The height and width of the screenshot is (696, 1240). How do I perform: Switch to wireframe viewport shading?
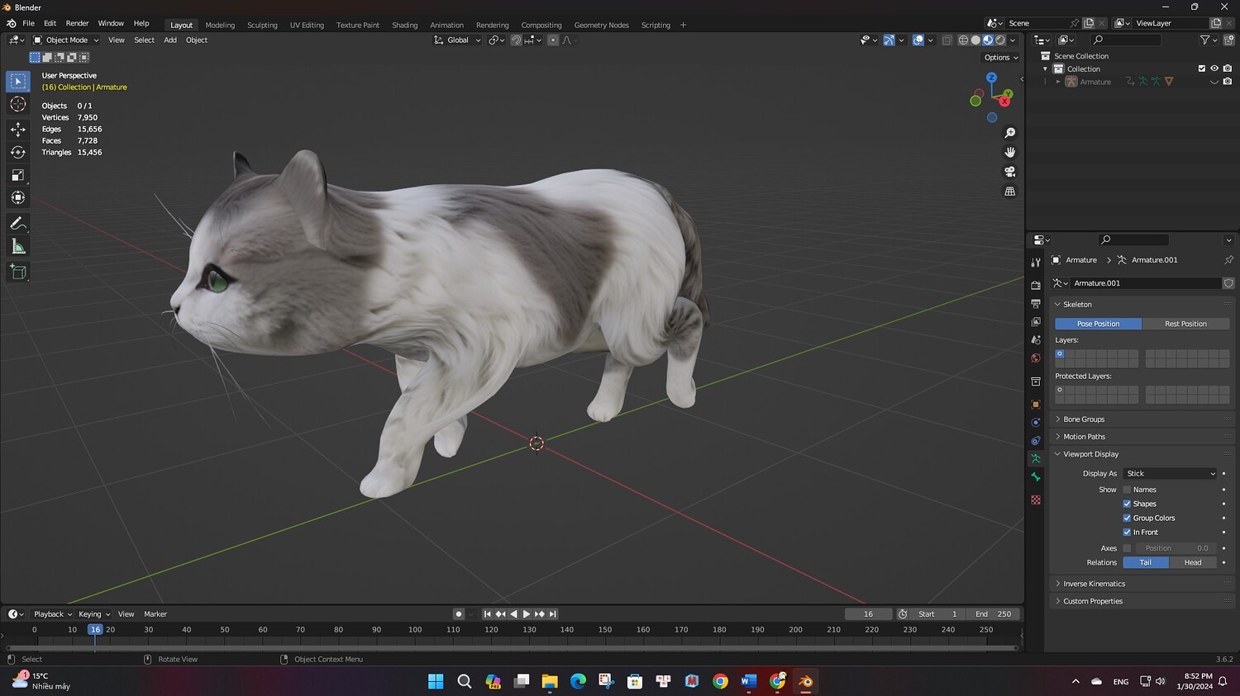[963, 40]
